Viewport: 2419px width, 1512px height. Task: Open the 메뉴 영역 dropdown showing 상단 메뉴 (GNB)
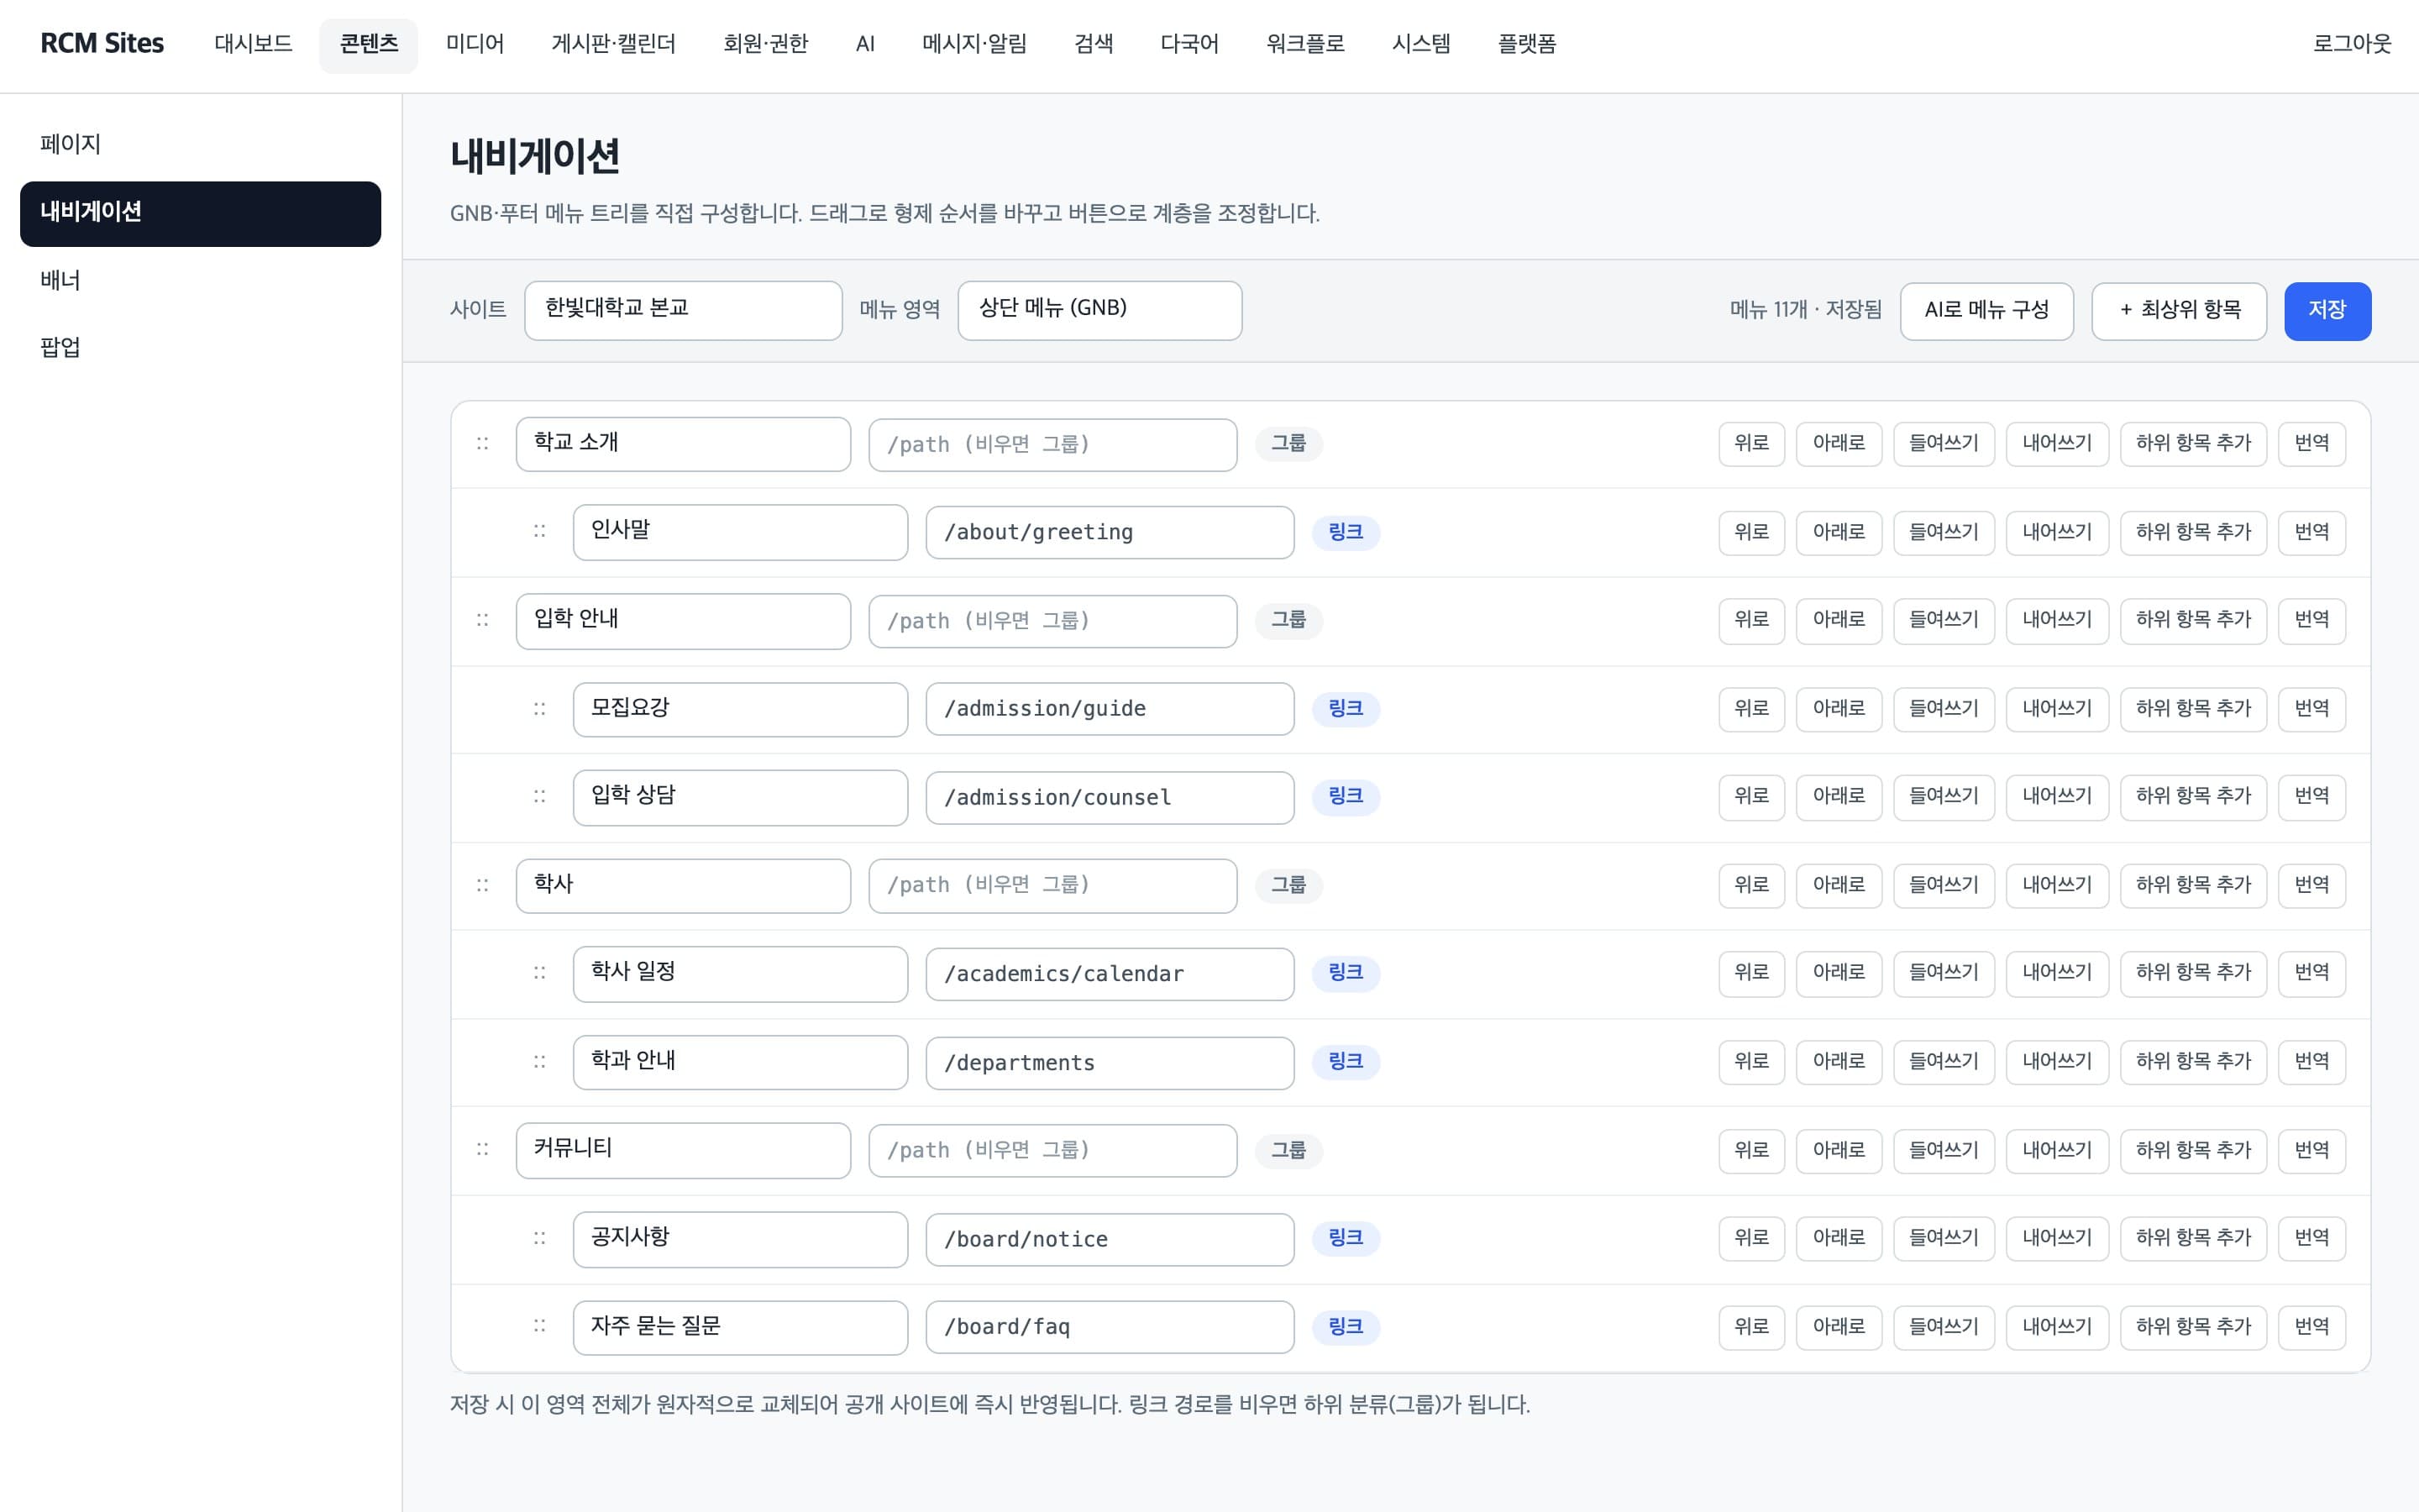pyautogui.click(x=1099, y=310)
